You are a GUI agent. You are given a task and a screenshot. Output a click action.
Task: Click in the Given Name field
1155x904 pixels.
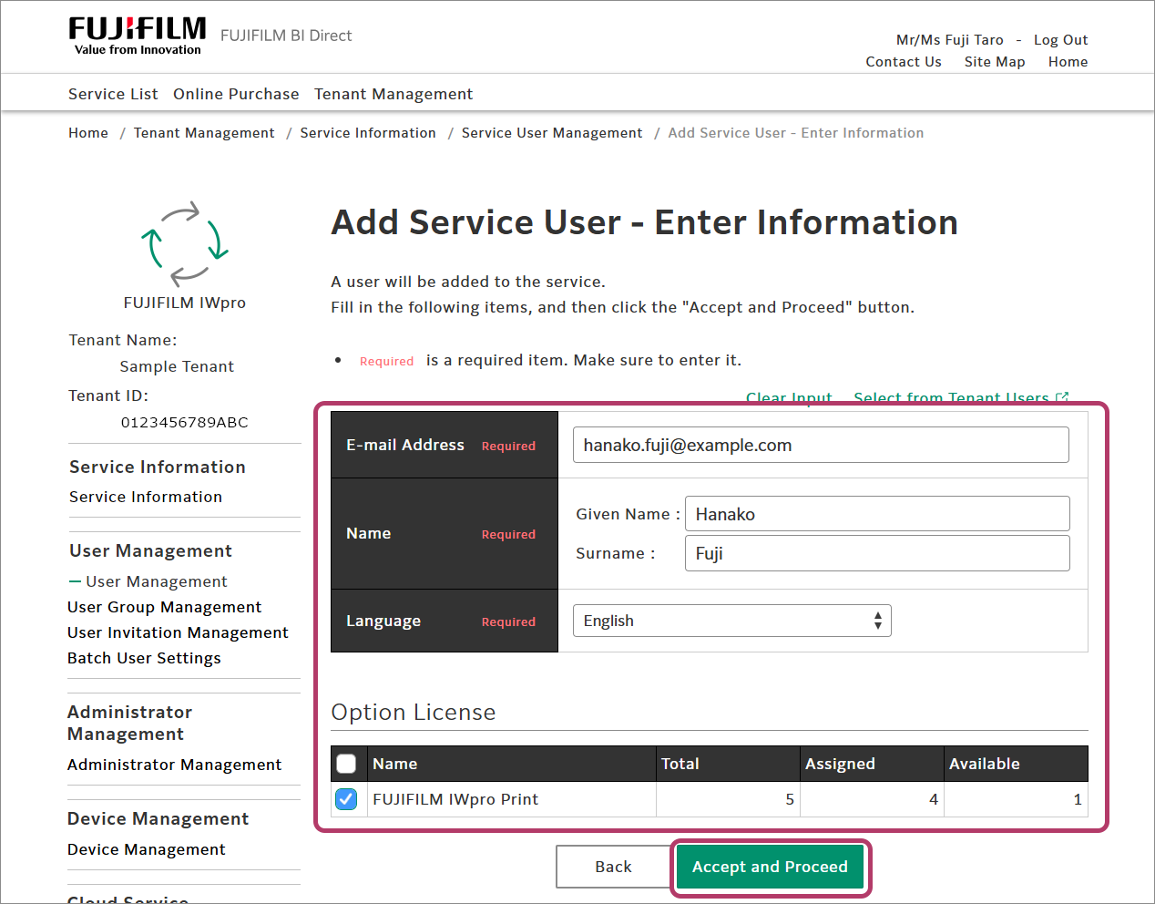(876, 514)
